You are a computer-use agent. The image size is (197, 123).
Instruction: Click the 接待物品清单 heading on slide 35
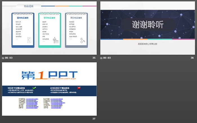(50, 18)
